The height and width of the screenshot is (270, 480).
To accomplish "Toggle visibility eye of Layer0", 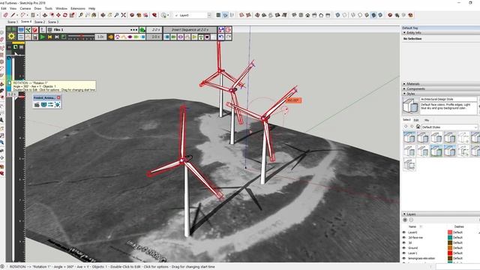I will (x=404, y=232).
